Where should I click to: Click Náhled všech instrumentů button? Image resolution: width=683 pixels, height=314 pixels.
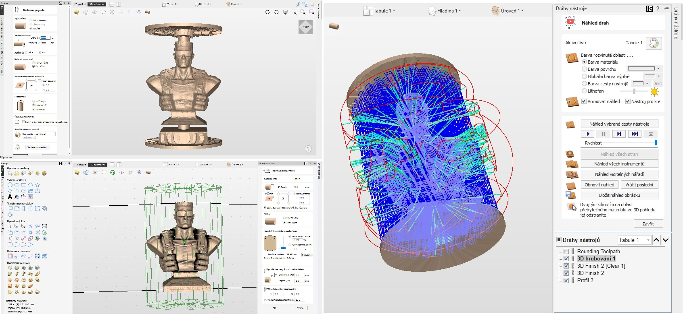coord(619,164)
